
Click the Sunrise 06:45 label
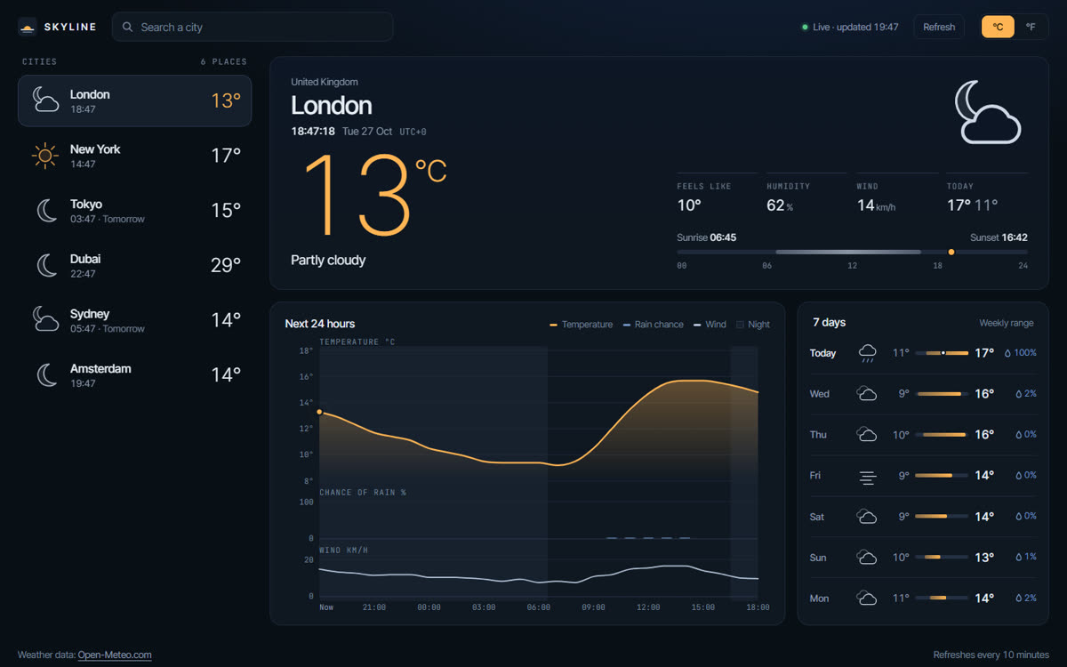(x=706, y=237)
